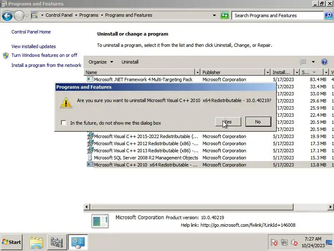This screenshot has height=251, width=334.
Task: Expand the Control Panel breadcrumb arrow
Action: [x=76, y=15]
